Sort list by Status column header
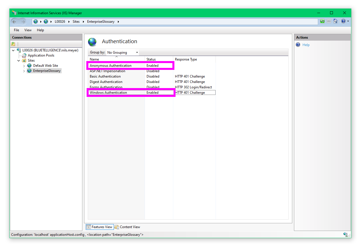Screen dimensions: 361x248 (x=151, y=59)
